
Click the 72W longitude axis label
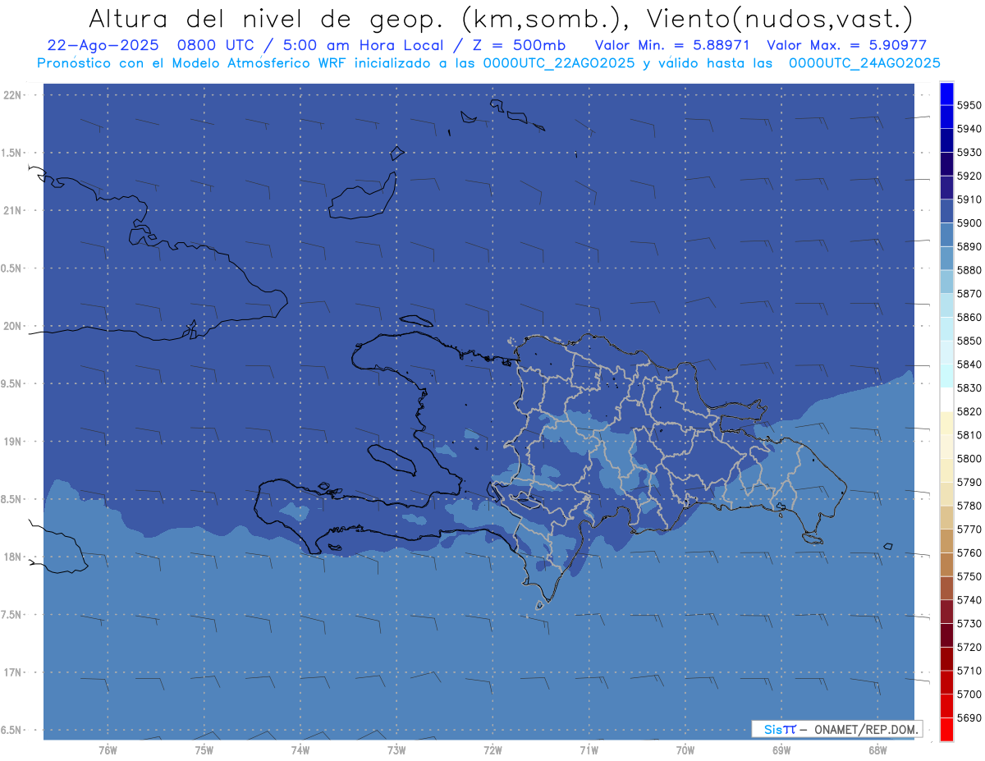click(x=492, y=750)
